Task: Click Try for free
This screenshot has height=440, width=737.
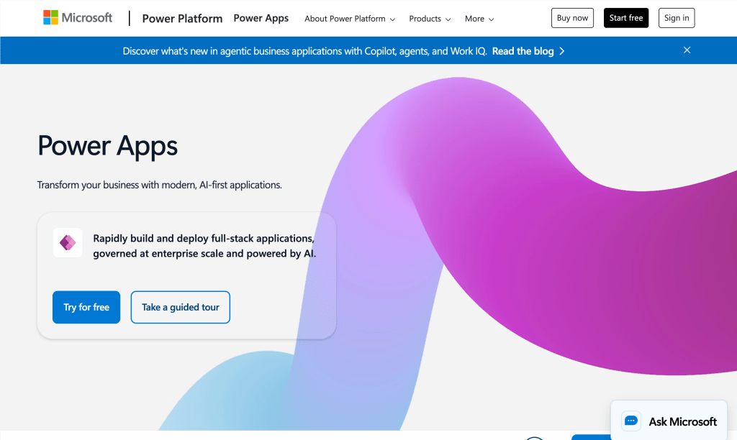Action: pos(86,307)
